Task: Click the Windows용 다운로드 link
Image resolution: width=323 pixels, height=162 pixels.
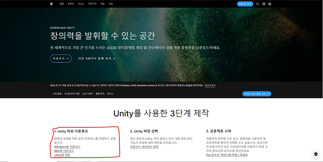Action: pos(67,147)
